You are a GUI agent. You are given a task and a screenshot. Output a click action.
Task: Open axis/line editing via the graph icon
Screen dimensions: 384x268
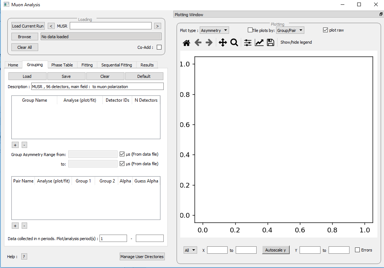click(259, 42)
